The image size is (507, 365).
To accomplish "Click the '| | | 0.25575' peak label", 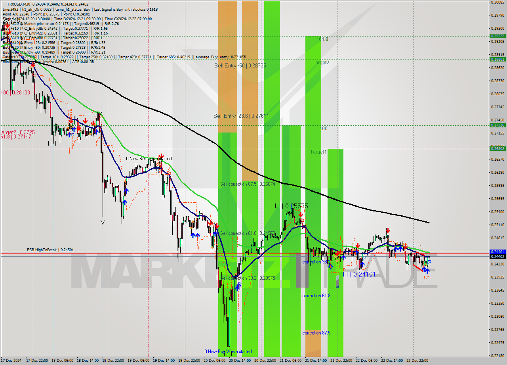I will pos(291,206).
